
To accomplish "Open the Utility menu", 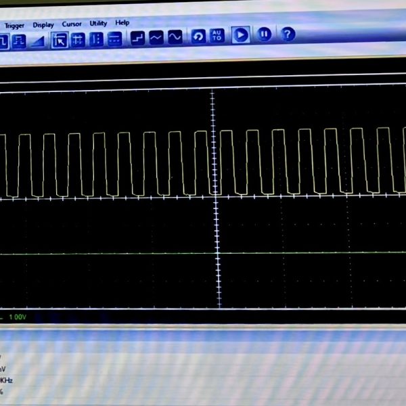I will [x=98, y=23].
